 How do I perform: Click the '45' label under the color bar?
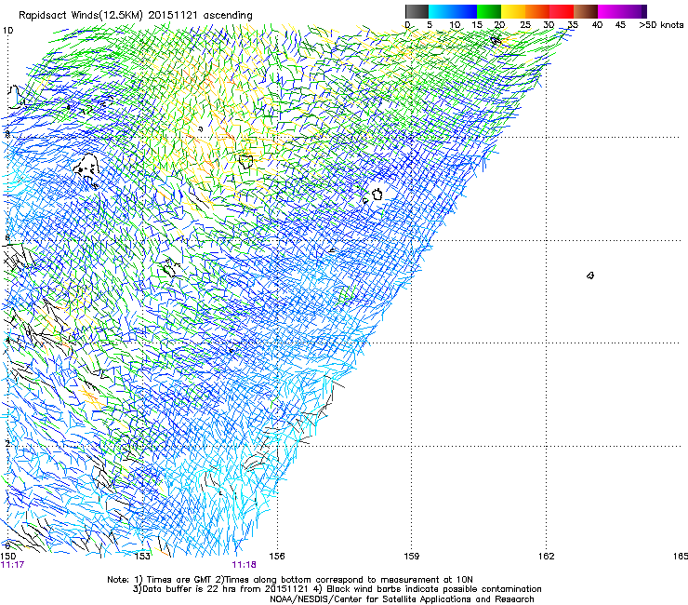620,25
